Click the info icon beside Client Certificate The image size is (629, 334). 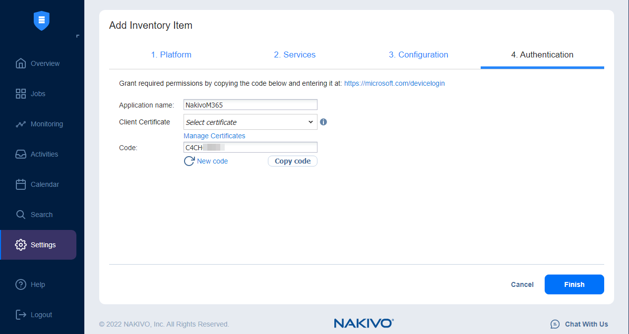[x=323, y=121]
